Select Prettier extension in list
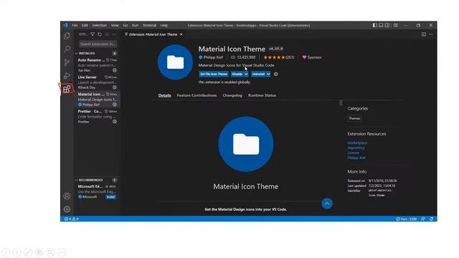Screen dimensions: 459x258 point(97,116)
